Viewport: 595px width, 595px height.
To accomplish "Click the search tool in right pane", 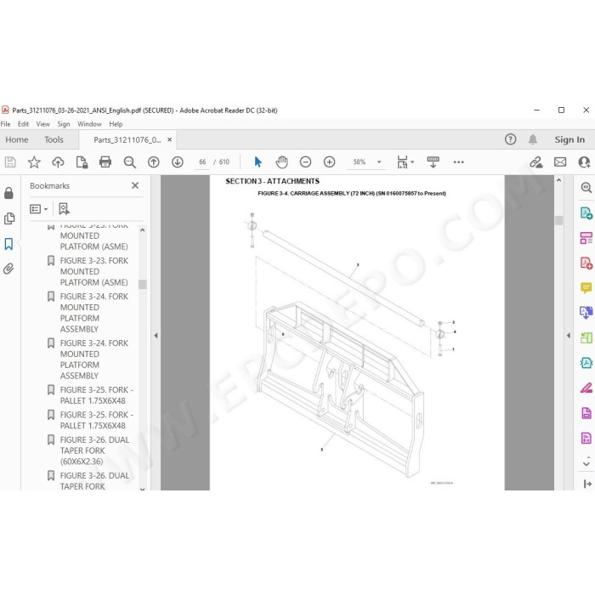I will [x=586, y=187].
